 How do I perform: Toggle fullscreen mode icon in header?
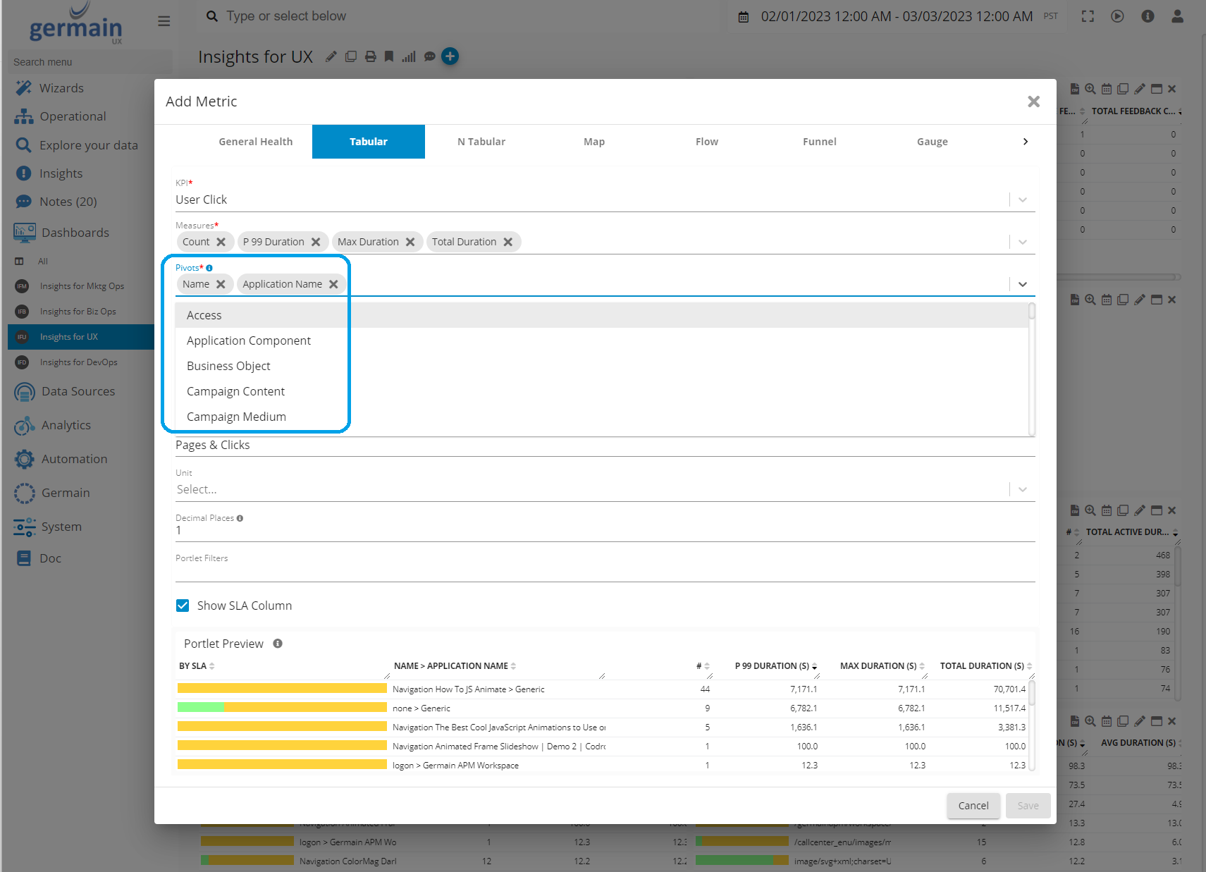coord(1088,16)
